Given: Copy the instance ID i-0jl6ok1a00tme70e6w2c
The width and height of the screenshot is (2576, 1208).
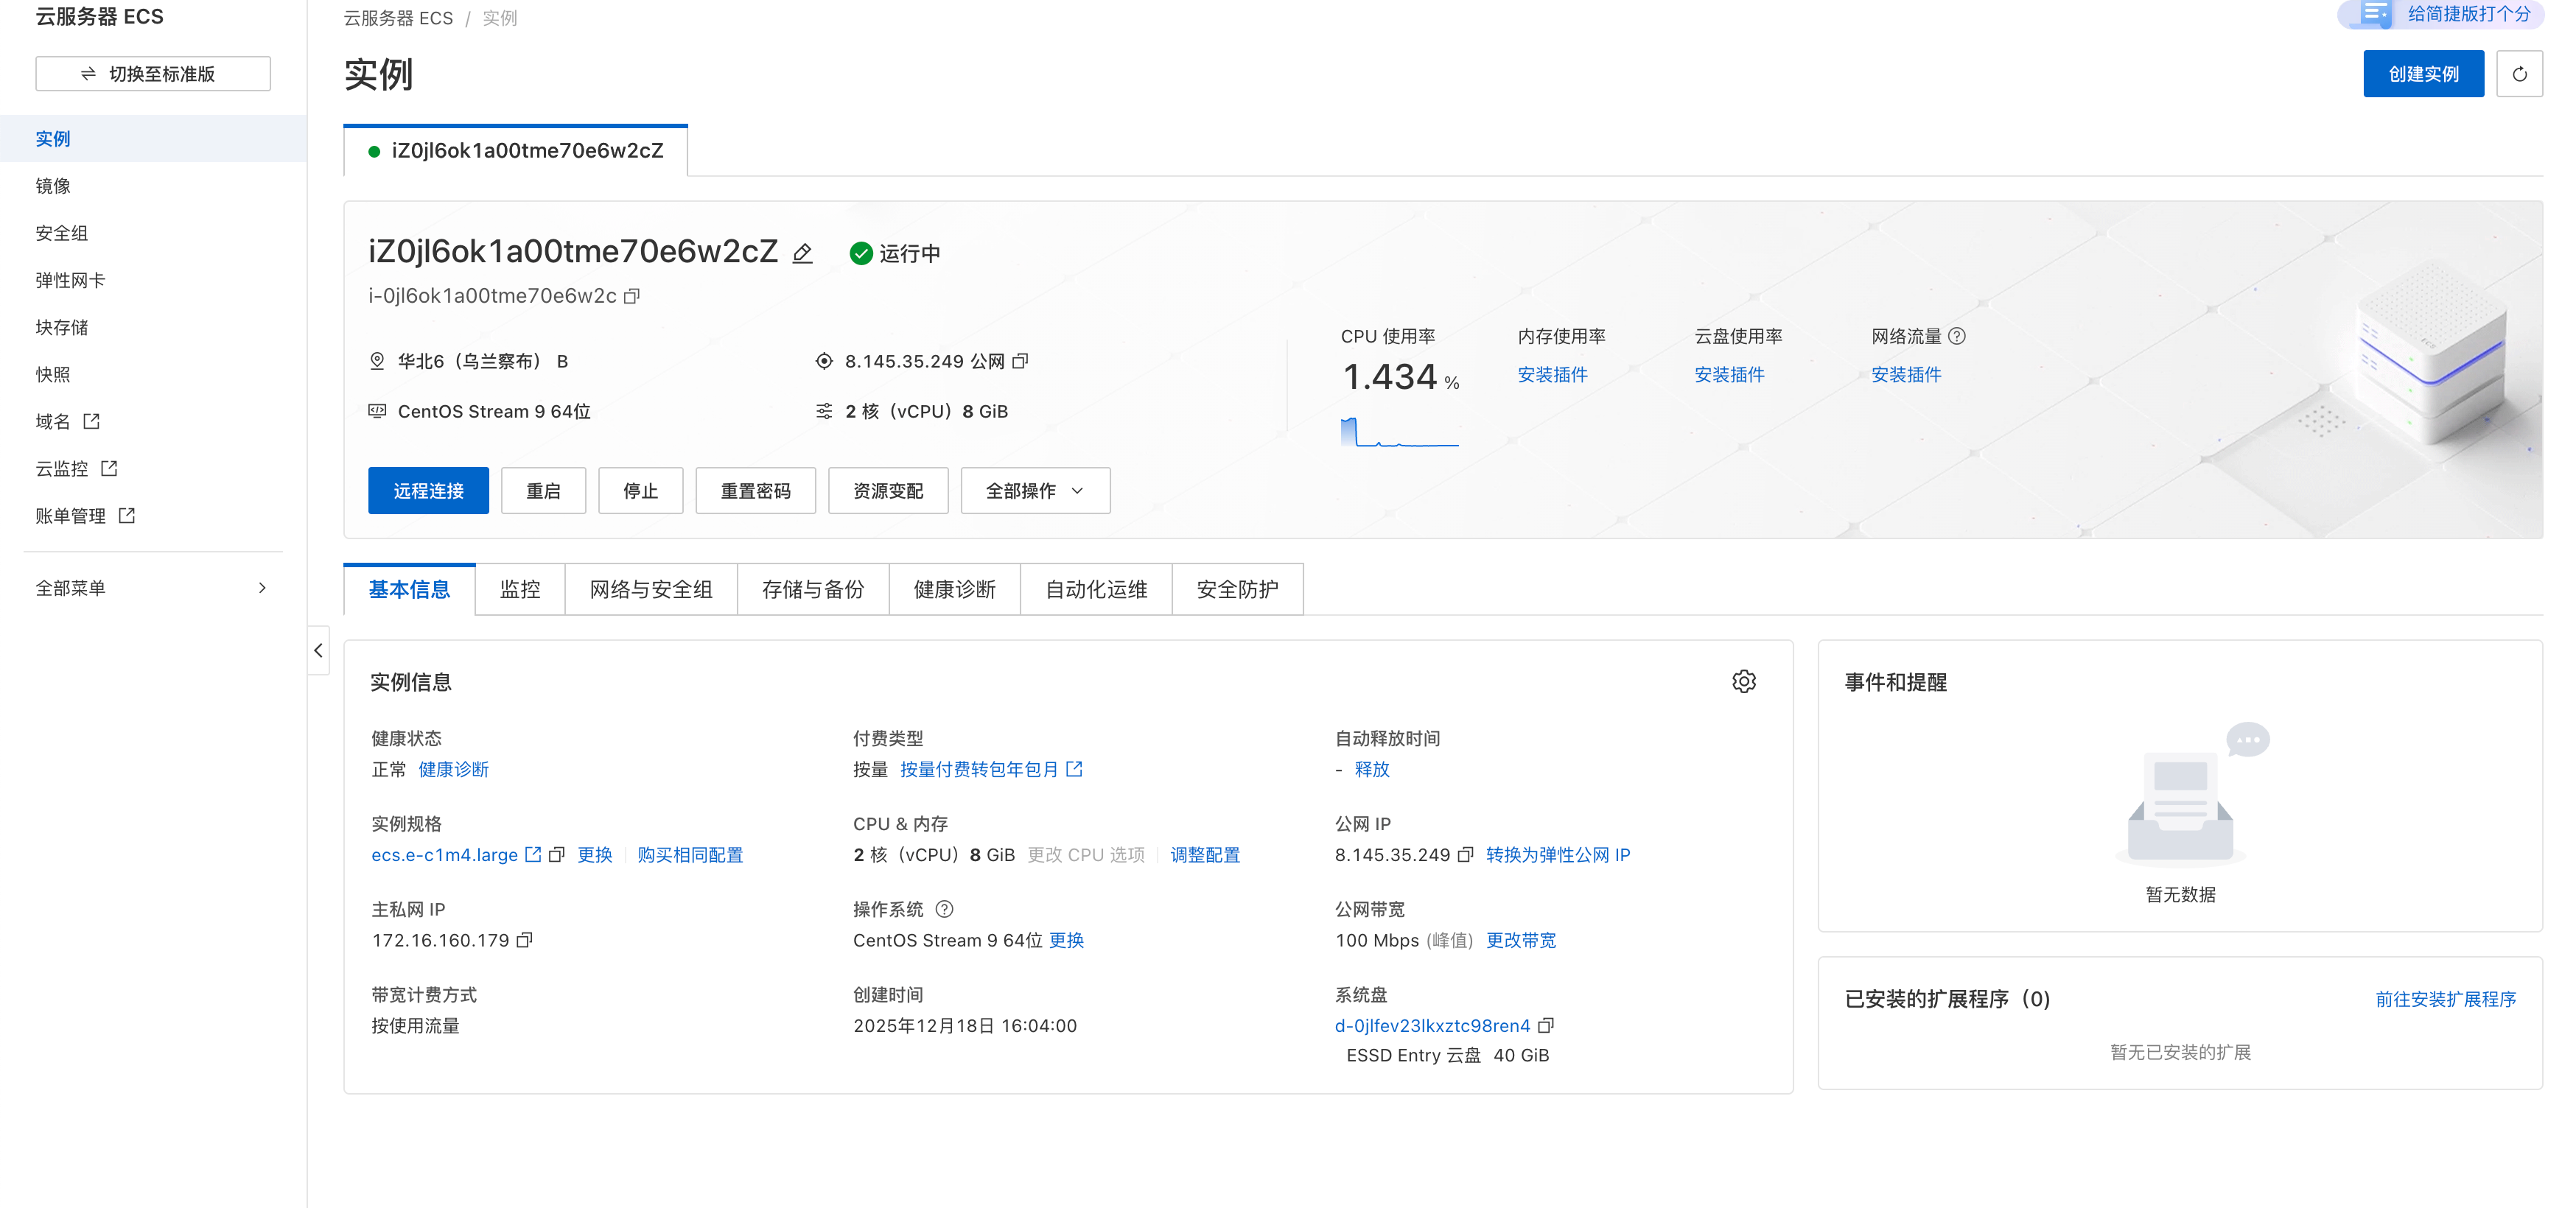Looking at the screenshot, I should [x=632, y=296].
